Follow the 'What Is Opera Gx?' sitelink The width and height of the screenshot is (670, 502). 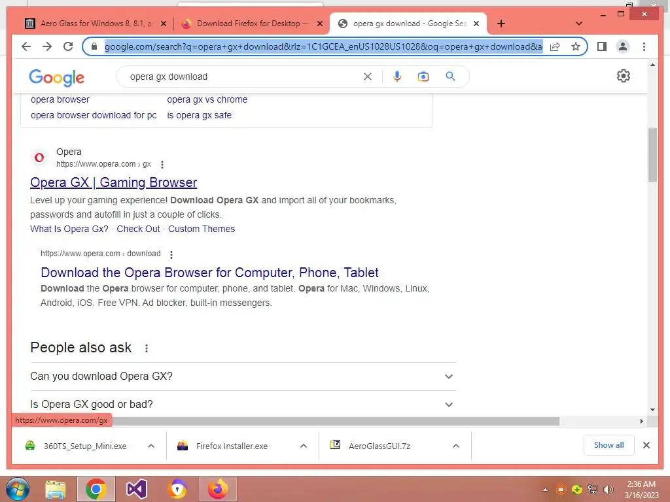(69, 229)
